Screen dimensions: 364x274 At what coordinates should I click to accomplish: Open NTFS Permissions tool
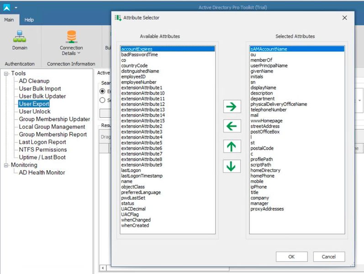pos(43,150)
